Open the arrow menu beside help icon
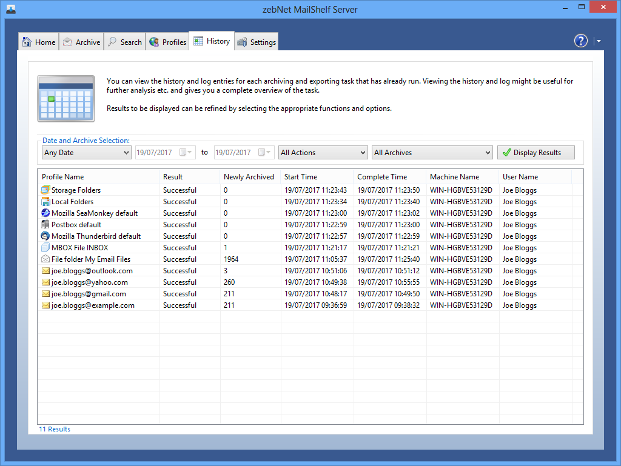 tap(599, 41)
